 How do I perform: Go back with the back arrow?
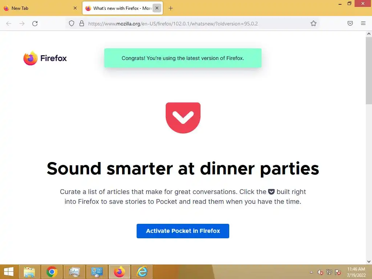tap(9, 24)
